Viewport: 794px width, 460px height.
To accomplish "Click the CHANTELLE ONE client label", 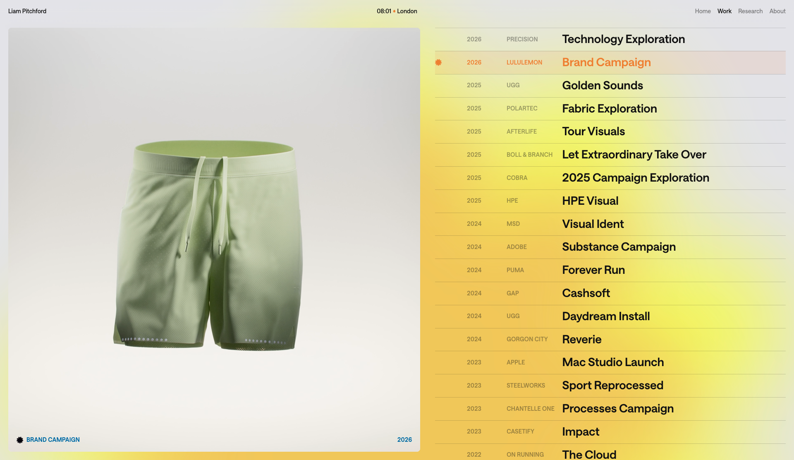I will (x=530, y=409).
